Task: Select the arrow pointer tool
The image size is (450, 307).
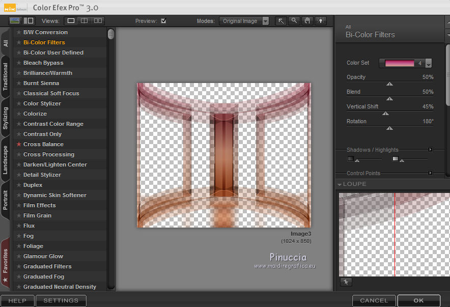Action: (281, 21)
